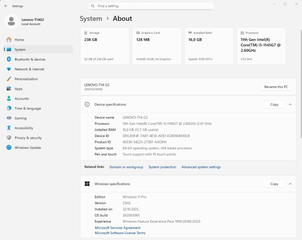Collapse the Windows specifications section chevron
The width and height of the screenshot is (302, 240).
pos(290,184)
